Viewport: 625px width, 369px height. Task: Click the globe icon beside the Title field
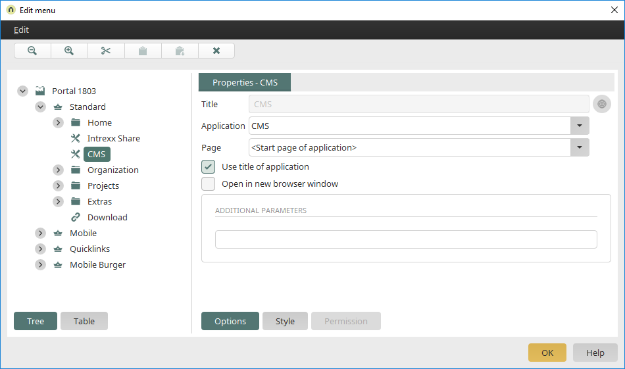pos(602,104)
